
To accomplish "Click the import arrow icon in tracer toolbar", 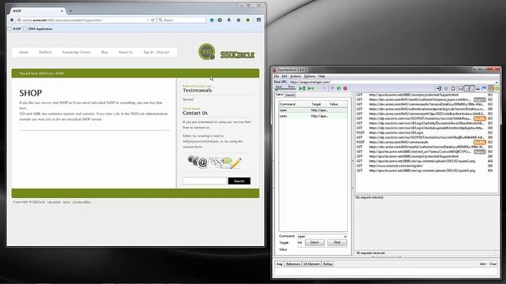I will [438, 88].
